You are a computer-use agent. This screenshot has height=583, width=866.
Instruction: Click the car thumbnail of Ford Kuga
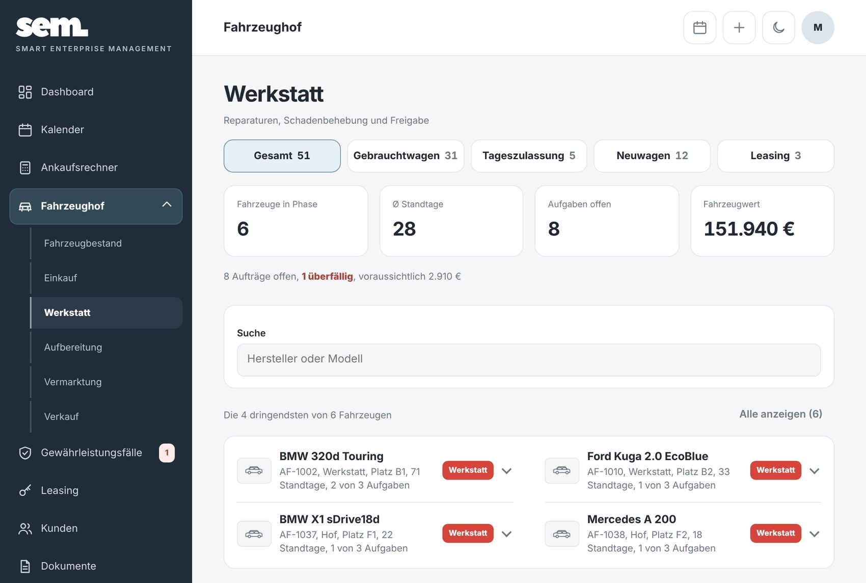[x=562, y=470]
